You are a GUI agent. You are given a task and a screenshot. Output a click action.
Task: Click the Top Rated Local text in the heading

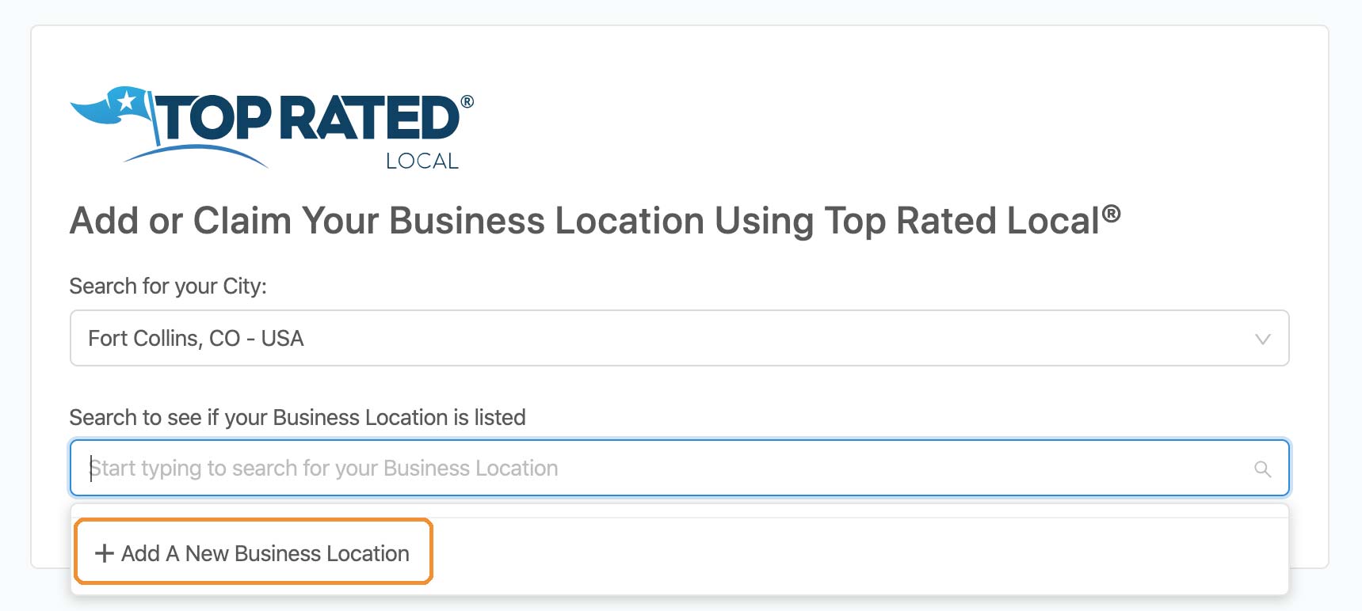[x=962, y=221]
